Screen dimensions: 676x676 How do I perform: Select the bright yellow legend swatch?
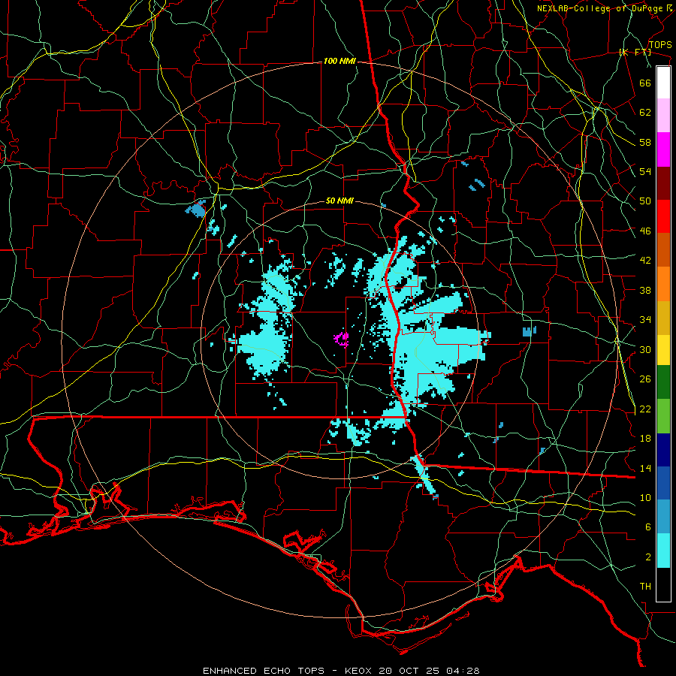[x=663, y=349]
